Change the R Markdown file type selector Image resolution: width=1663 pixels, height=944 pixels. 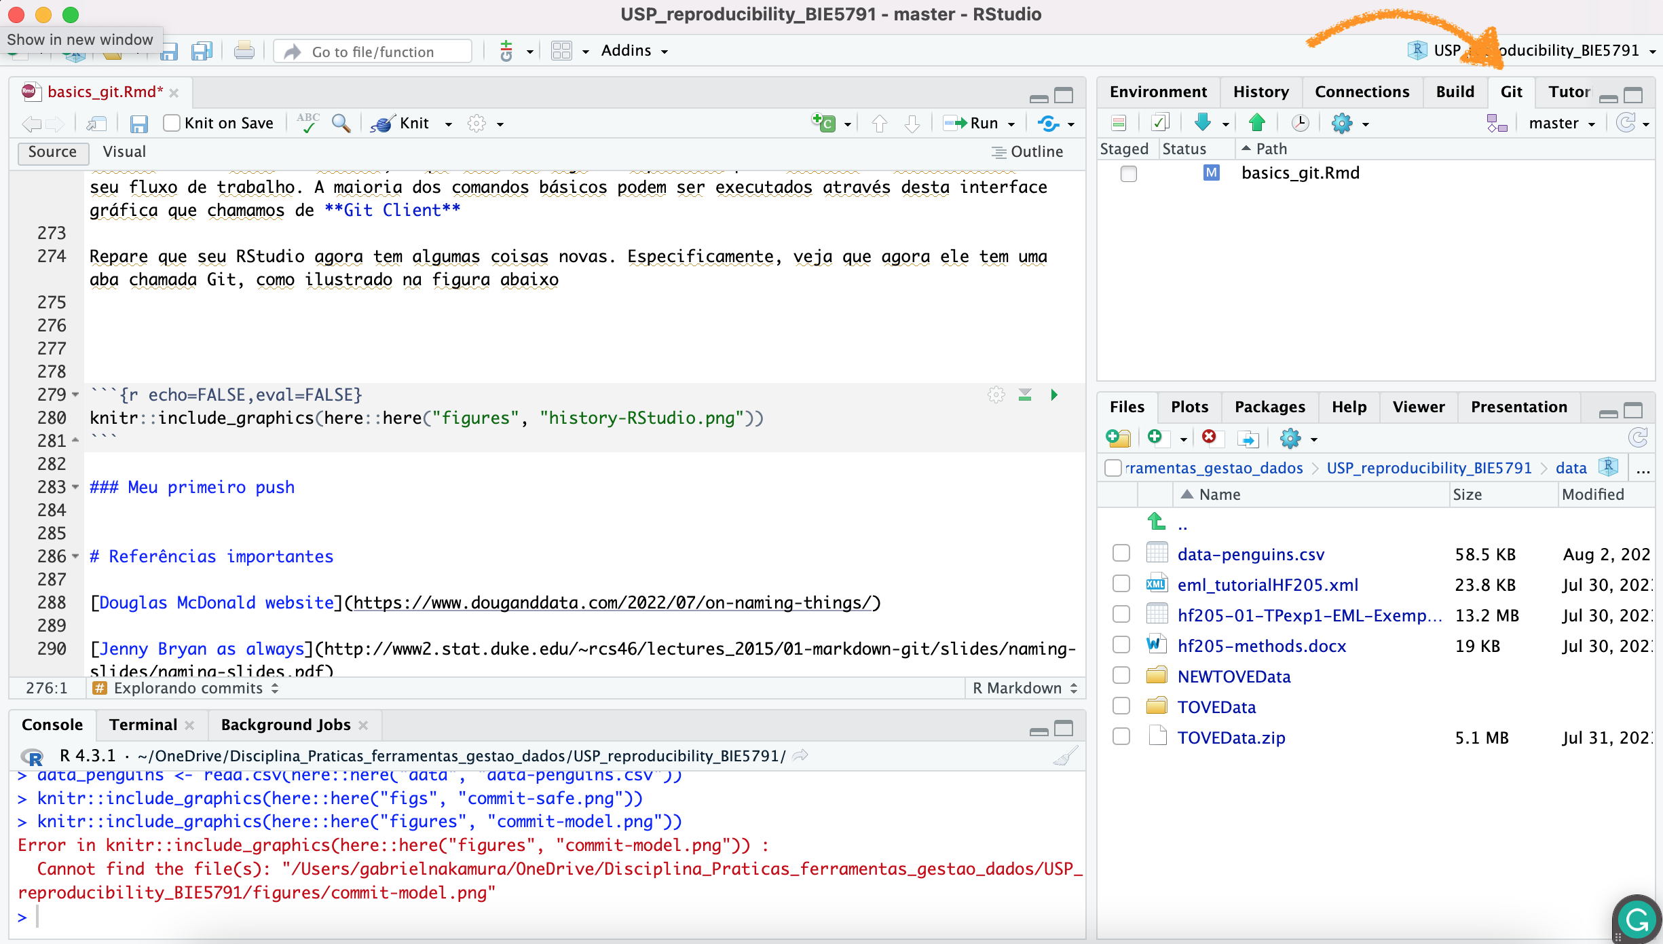1025,688
